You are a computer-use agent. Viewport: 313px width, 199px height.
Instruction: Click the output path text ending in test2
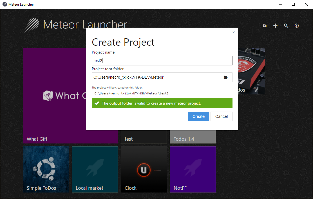click(131, 93)
